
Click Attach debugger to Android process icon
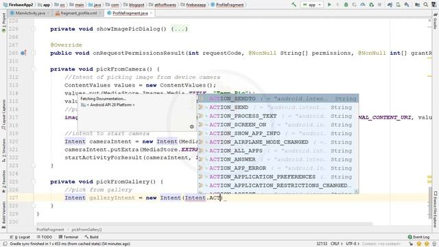(x=371, y=5)
